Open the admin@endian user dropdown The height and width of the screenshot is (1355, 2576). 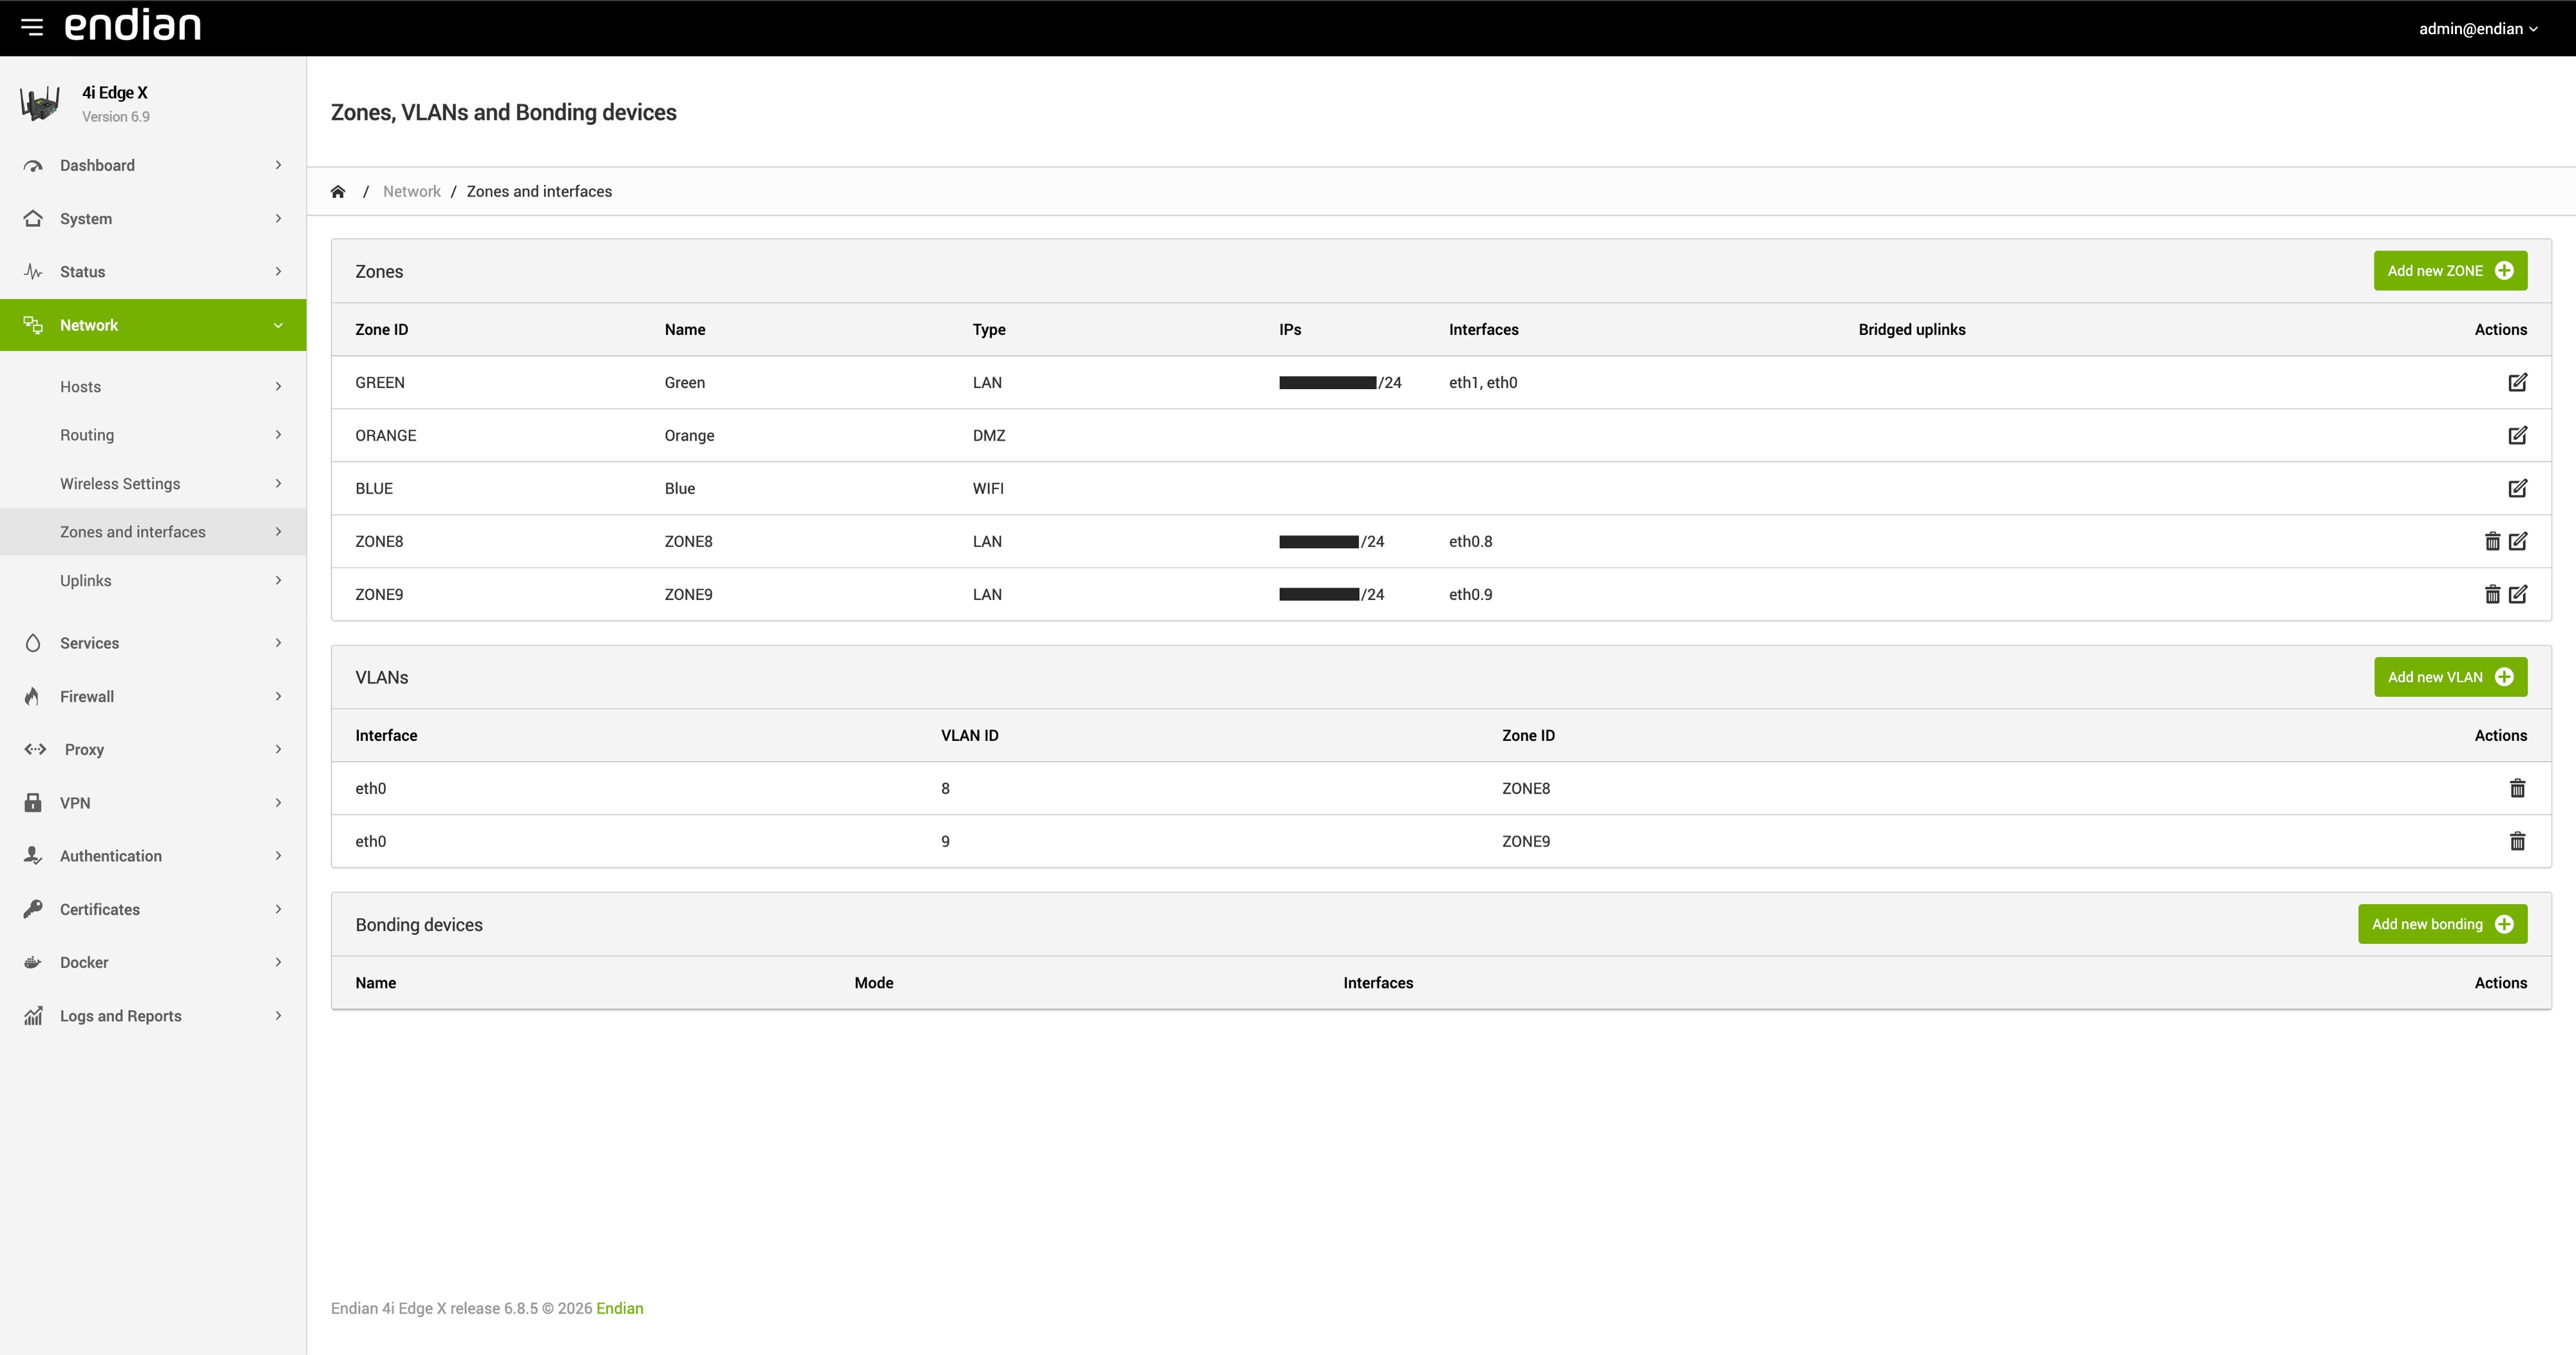click(x=2478, y=28)
